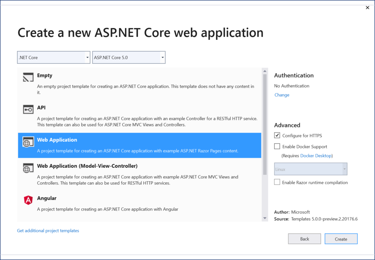Click the Razor Pages content description
Viewport: 375px width, 260px height.
coord(138,151)
